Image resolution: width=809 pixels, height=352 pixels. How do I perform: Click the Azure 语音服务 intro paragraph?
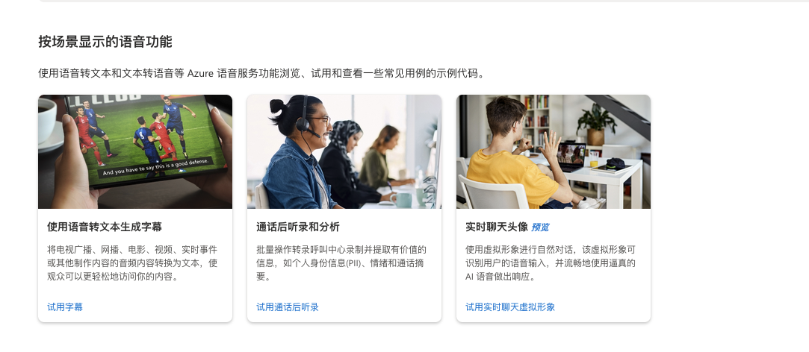263,73
